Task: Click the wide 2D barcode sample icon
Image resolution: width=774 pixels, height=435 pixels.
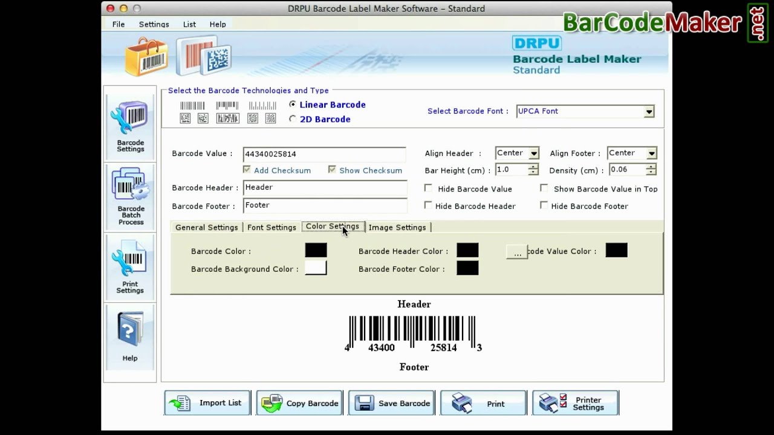Action: (x=227, y=118)
